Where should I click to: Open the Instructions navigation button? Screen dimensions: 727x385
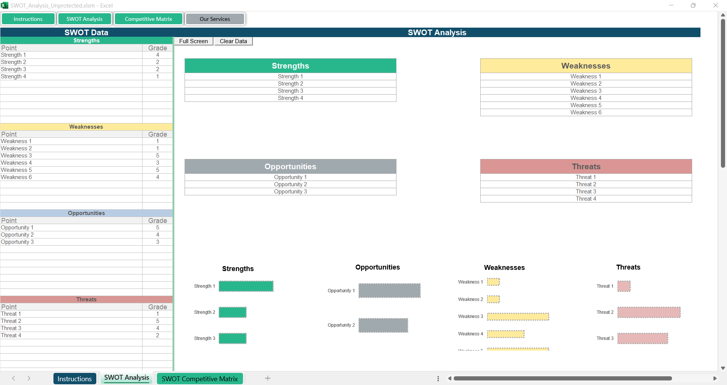(x=28, y=19)
